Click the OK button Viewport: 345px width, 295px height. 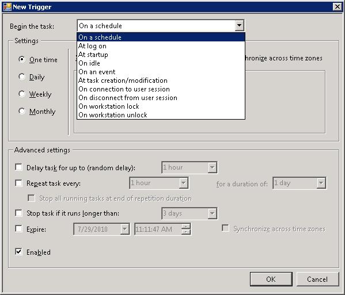tap(271, 279)
